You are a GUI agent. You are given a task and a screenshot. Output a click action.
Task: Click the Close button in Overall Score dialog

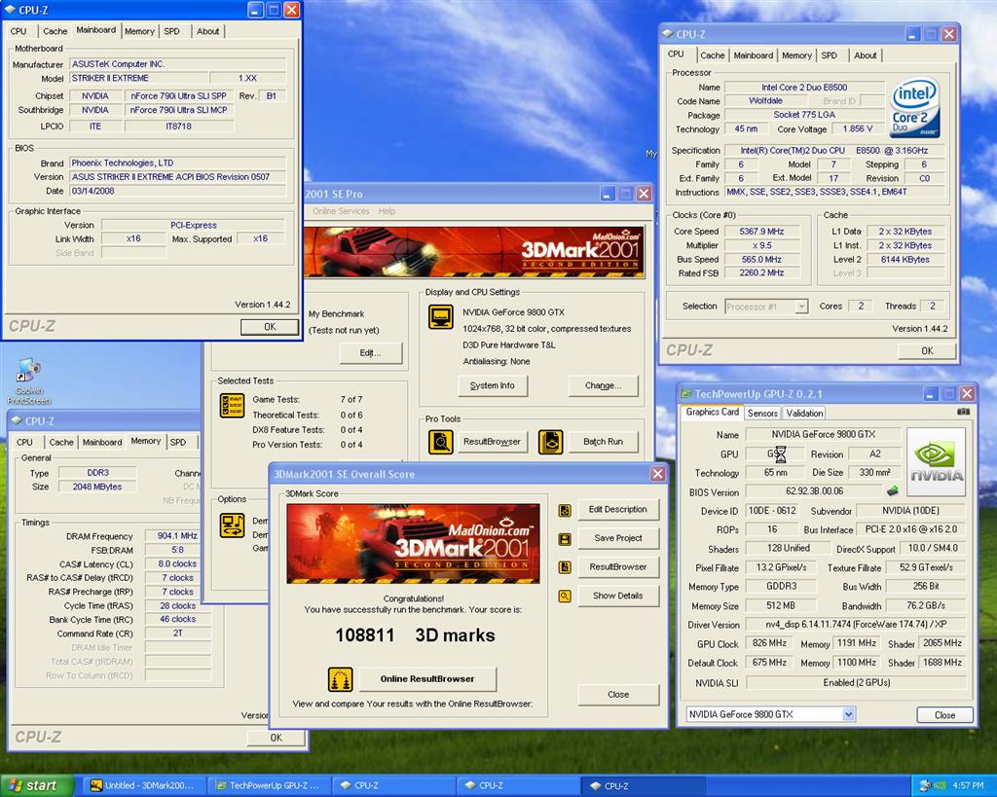coord(618,695)
